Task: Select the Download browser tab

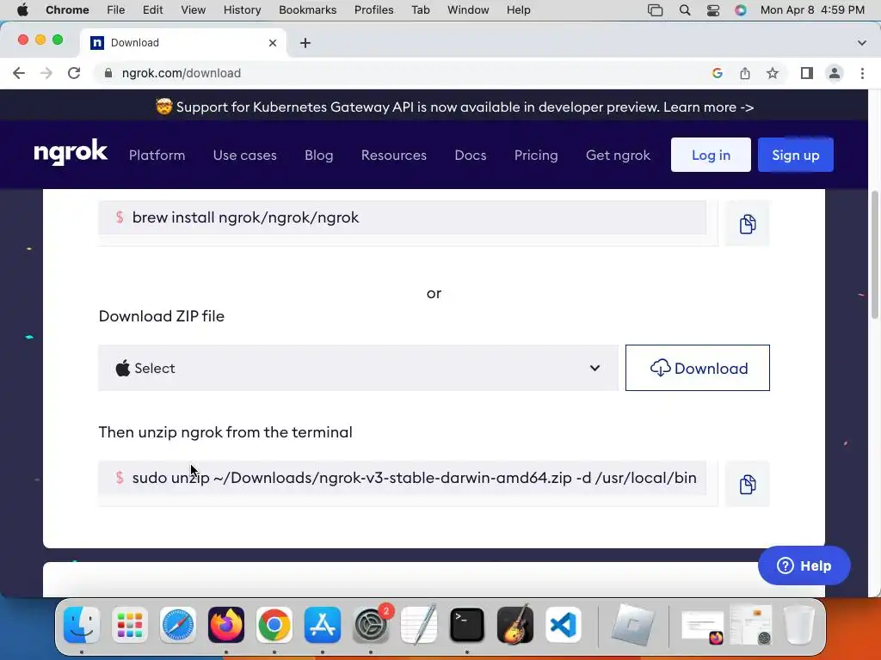Action: pyautogui.click(x=182, y=43)
